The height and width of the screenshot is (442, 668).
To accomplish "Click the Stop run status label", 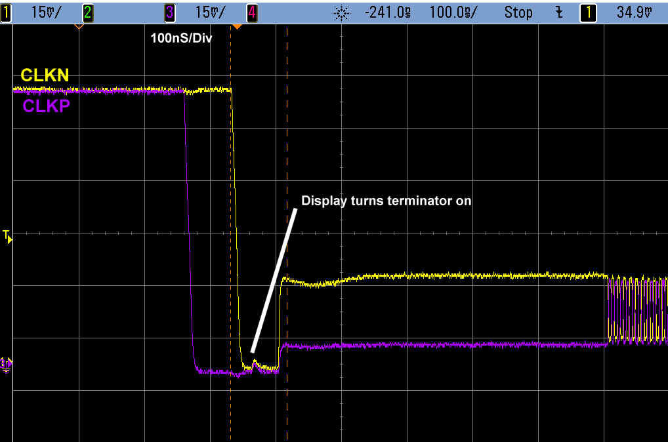I will point(518,12).
